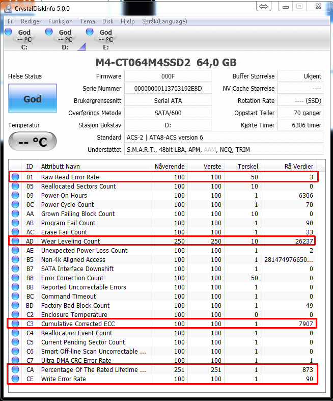Screen dimensions: 333x401
Task: Click status orb for Raw Read Error Rate
Action: (15, 177)
